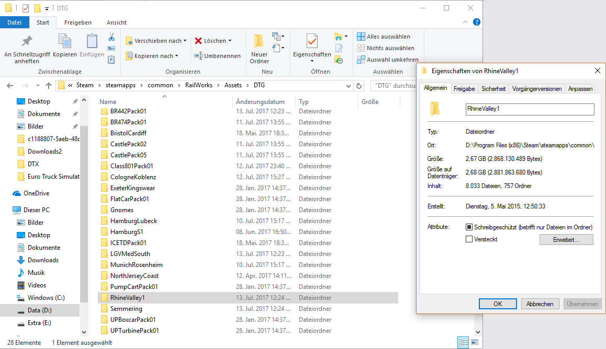
Task: Click the Kopieren ribbon icon
Action: click(x=64, y=42)
